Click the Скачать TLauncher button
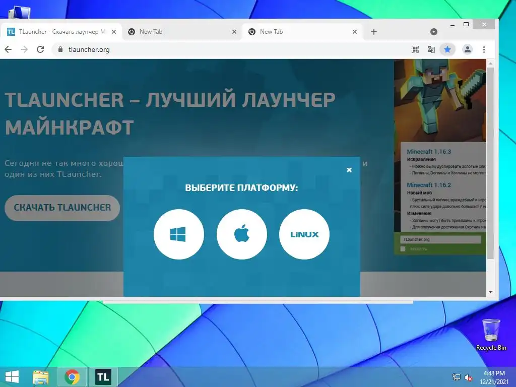The width and height of the screenshot is (516, 387). (62, 208)
